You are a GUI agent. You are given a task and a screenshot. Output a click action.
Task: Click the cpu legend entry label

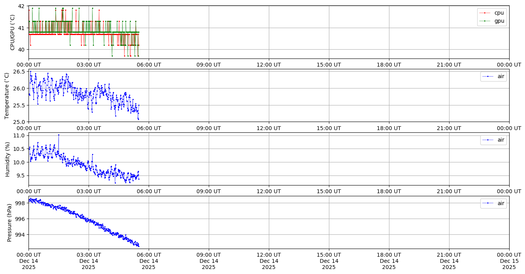click(499, 13)
